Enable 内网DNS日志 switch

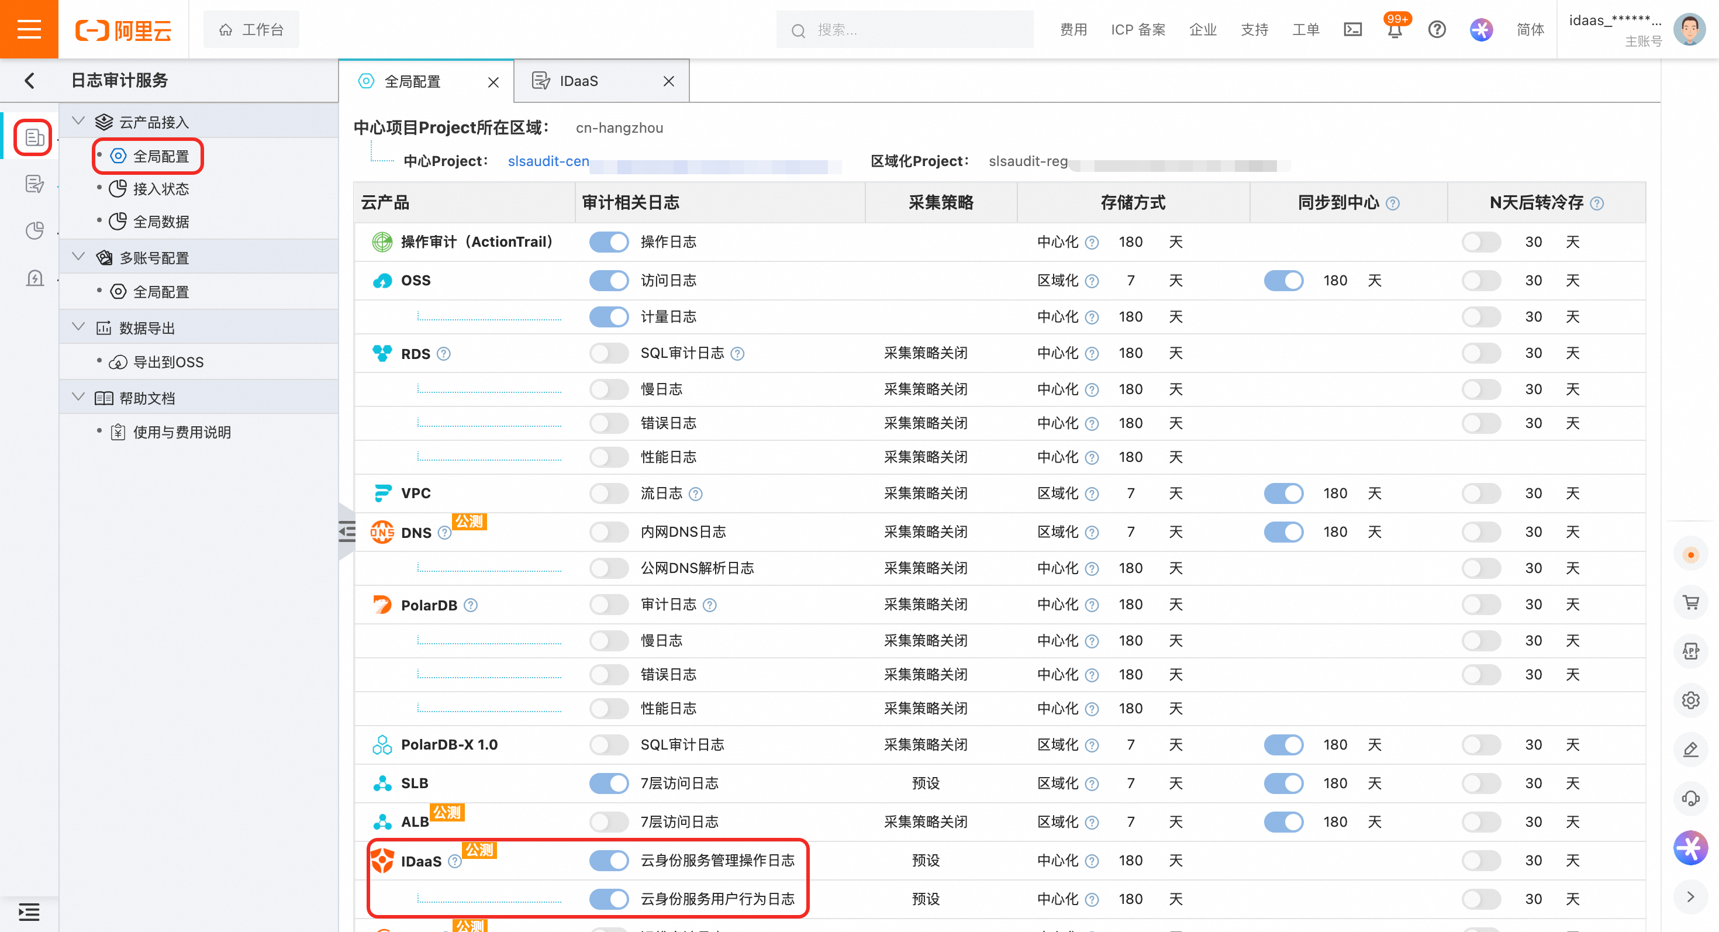click(609, 531)
